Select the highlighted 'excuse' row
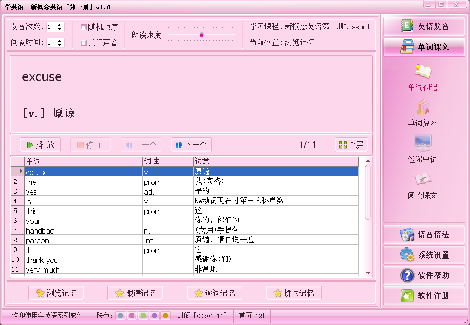The image size is (470, 325). 185,172
